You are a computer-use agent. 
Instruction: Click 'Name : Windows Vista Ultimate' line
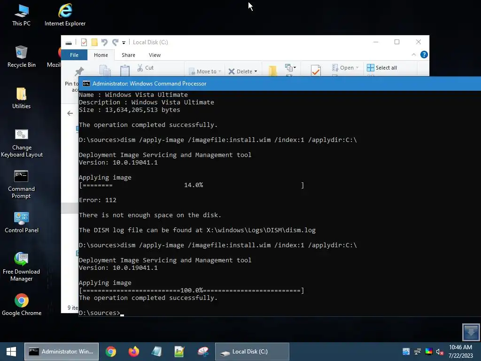pos(133,95)
